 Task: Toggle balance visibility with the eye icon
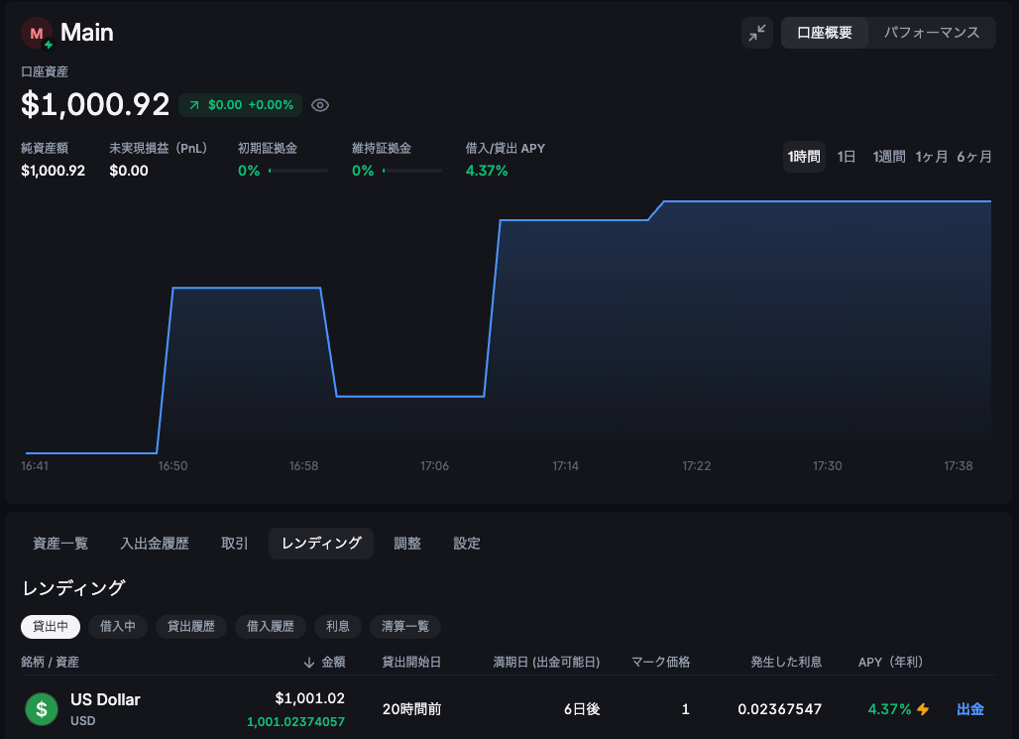[320, 105]
